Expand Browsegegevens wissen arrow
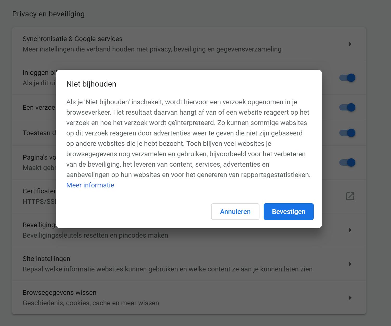Viewport: 391px width, 326px height. (x=350, y=298)
